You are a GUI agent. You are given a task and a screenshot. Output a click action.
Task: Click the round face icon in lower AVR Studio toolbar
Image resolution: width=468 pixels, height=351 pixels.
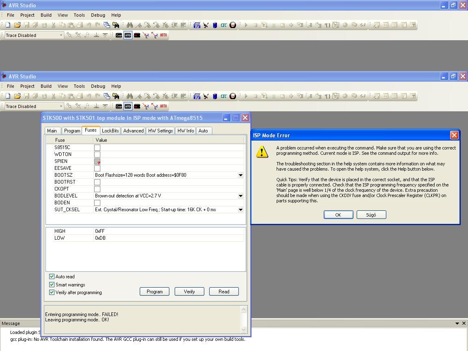click(x=233, y=96)
